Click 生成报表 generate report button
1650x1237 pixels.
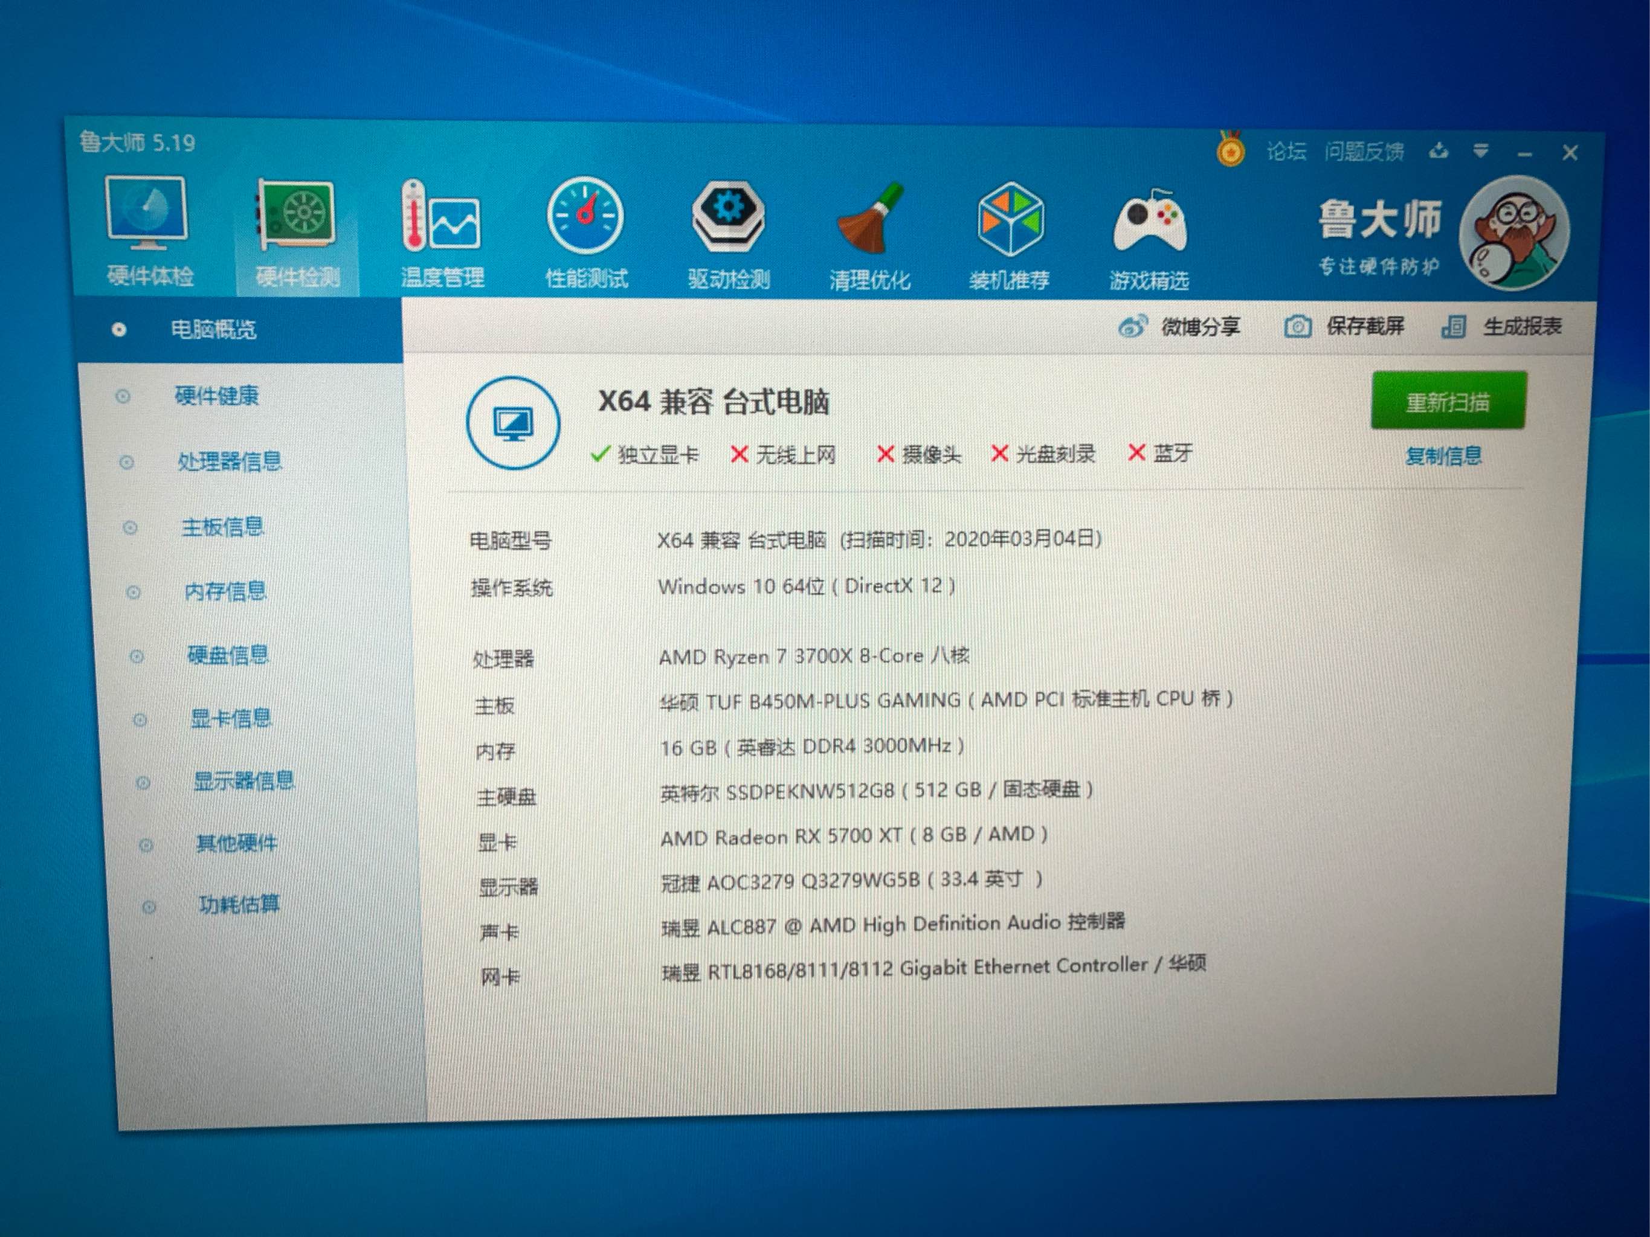1501,327
